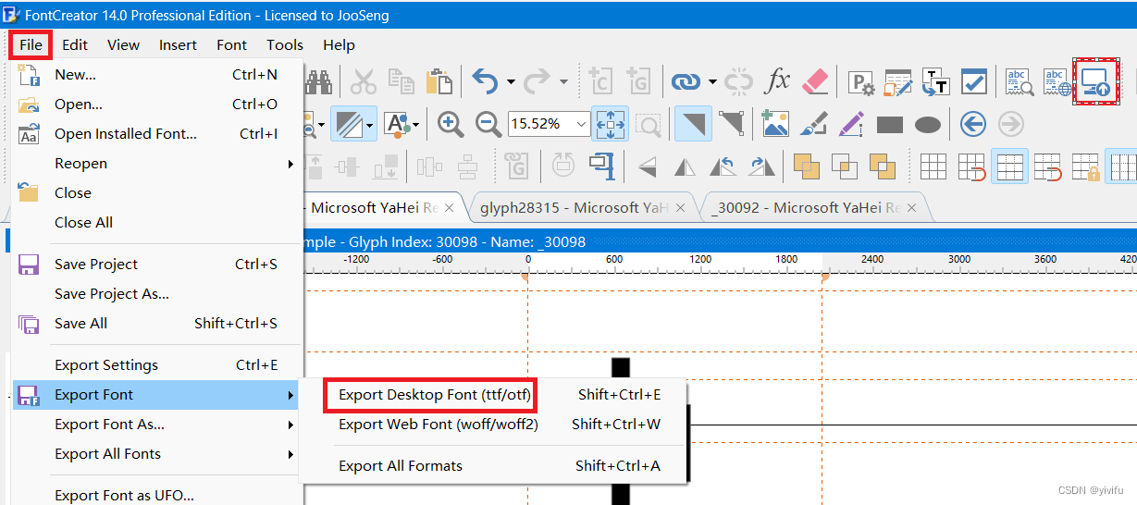Click the union contours icon

(807, 166)
